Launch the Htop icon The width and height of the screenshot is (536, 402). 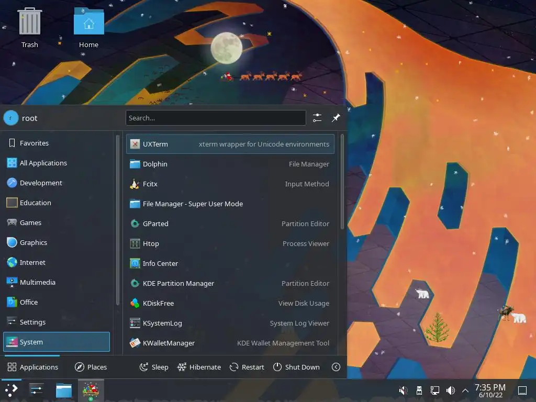135,244
